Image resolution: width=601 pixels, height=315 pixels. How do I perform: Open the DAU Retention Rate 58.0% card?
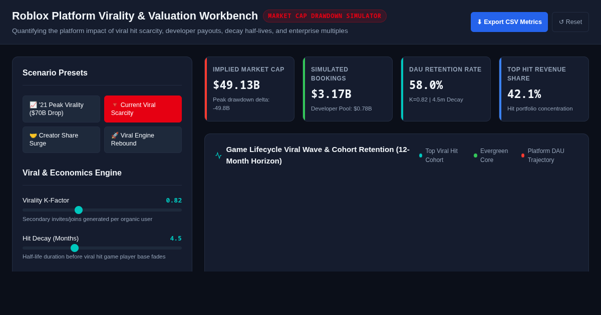click(446, 89)
